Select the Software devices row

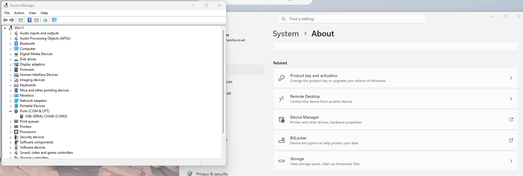coord(32,147)
